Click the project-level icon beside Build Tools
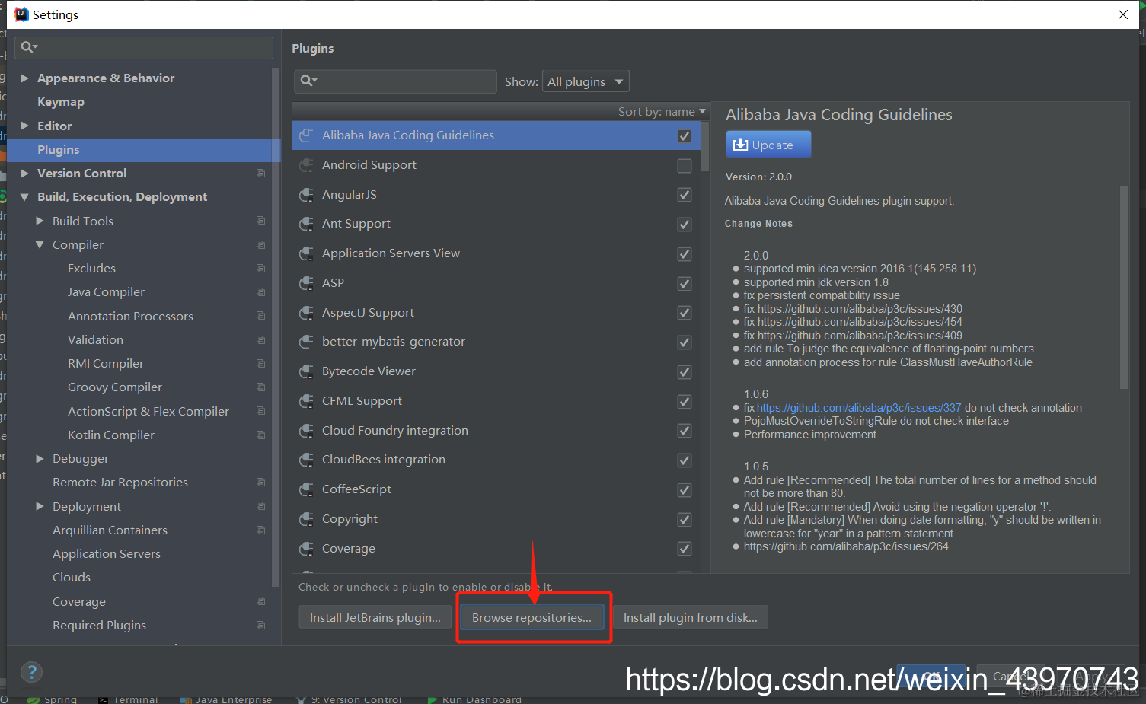Screen dimensions: 1146x704 [260, 221]
